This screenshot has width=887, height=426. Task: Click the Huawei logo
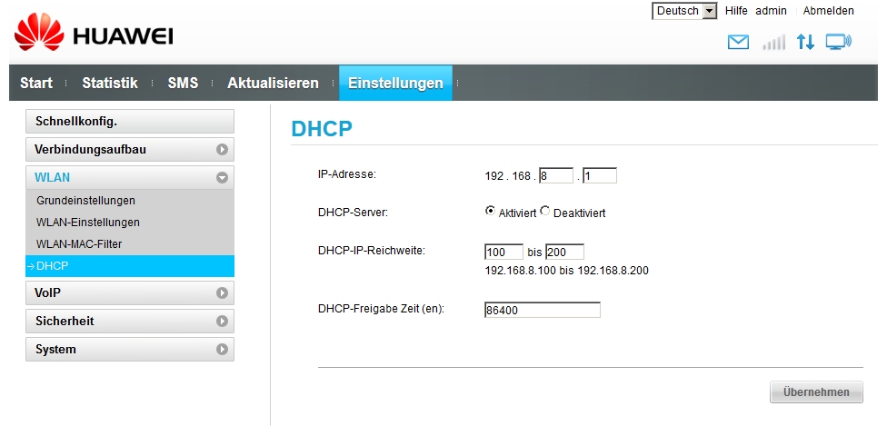click(95, 34)
